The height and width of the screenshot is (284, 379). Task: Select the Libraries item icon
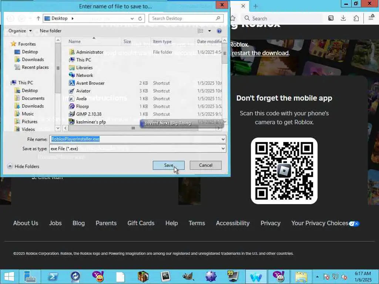click(x=71, y=68)
